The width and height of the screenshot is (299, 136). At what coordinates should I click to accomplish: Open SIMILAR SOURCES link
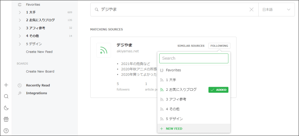191,46
